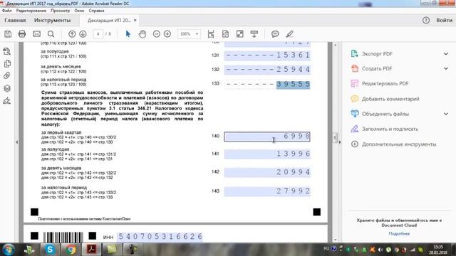This screenshot has width=456, height=256.
Task: Click the document scrollbar down arrow
Action: [335, 240]
